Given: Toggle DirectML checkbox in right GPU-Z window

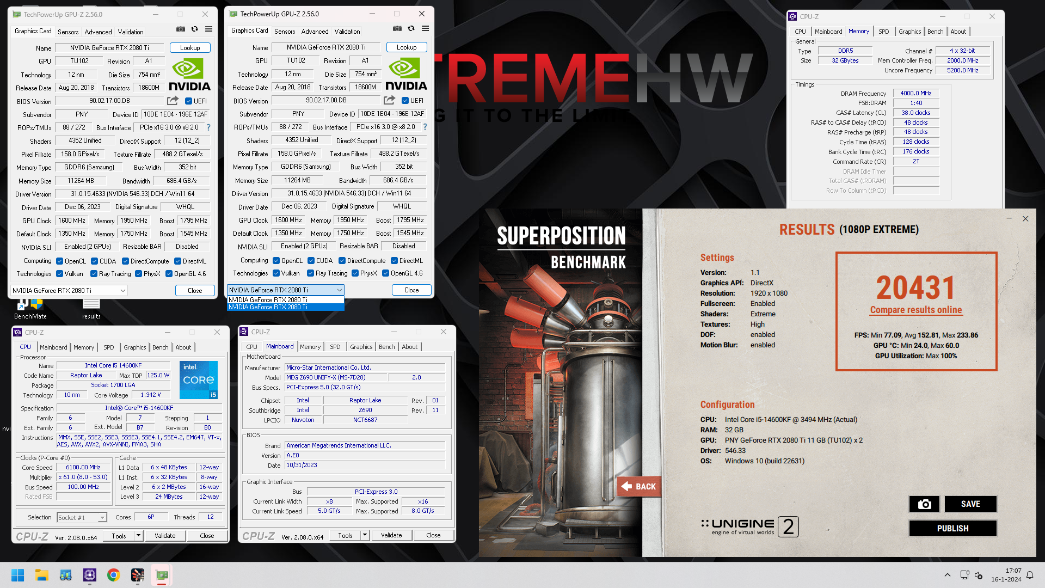Looking at the screenshot, I should tap(395, 261).
